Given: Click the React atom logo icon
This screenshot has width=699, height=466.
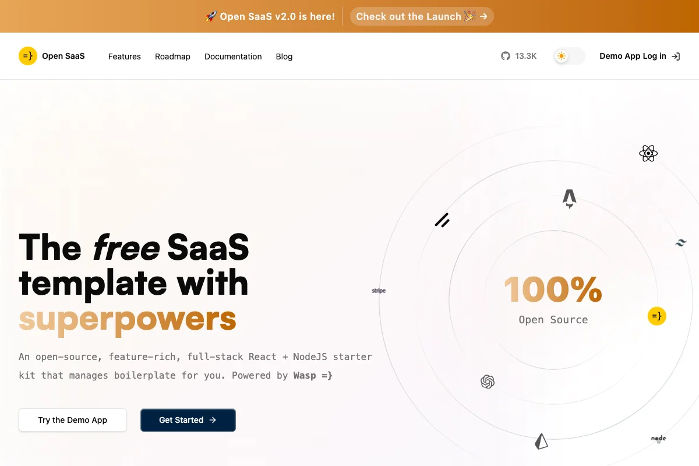Looking at the screenshot, I should tap(648, 153).
